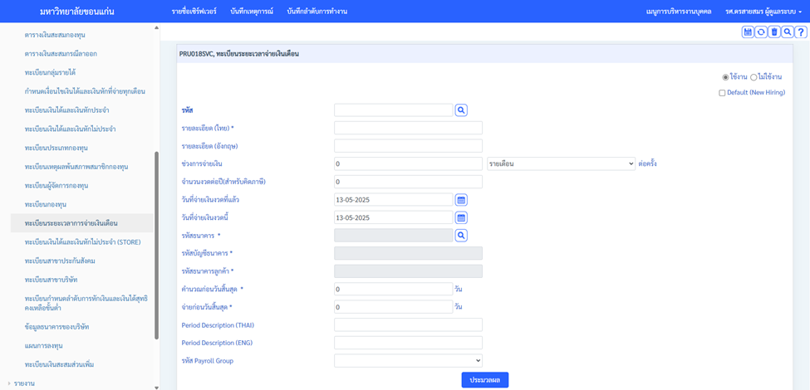Image resolution: width=810 pixels, height=390 pixels.
Task: Click the Period Description (THAI) input field
Action: pyautogui.click(x=408, y=324)
